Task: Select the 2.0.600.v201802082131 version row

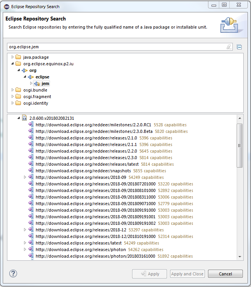Action: pos(52,118)
